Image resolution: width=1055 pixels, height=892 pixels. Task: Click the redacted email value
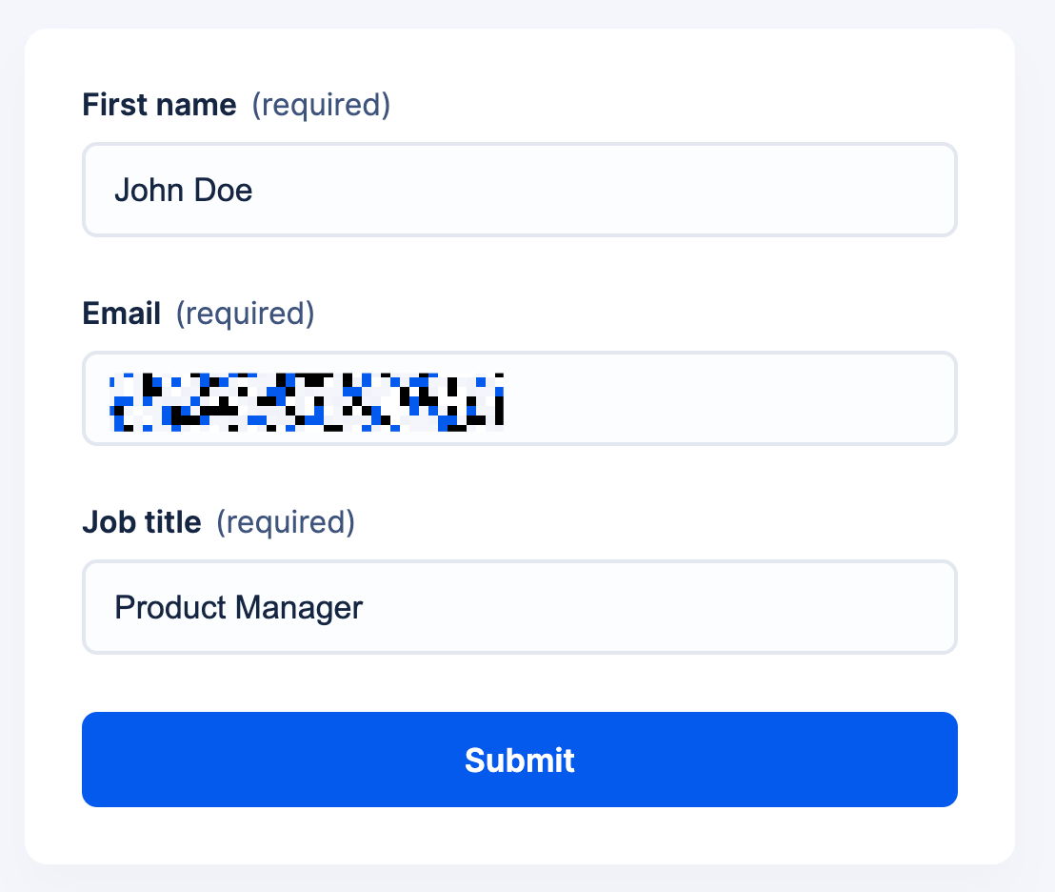coord(305,397)
